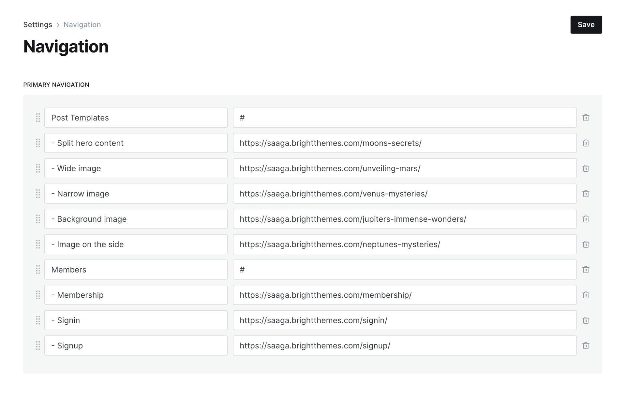626x394 pixels.
Task: Click the PRIMARY NAVIGATION section label
Action: pos(56,85)
